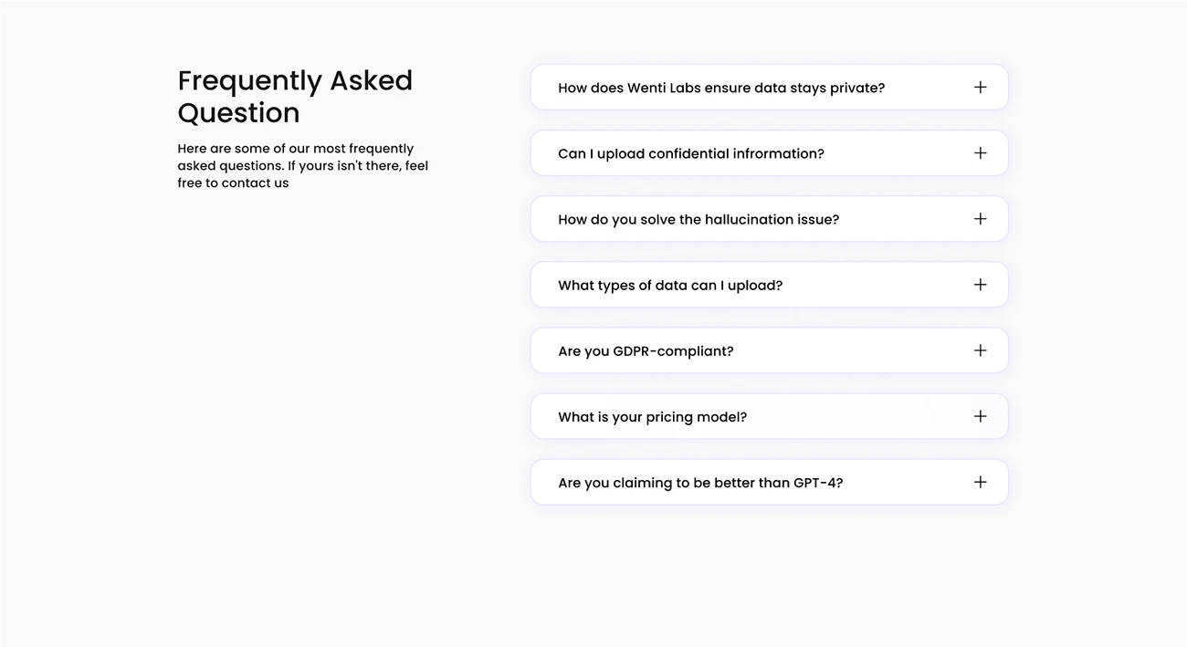Click the 'Here are some of our most frequently' line

click(296, 149)
